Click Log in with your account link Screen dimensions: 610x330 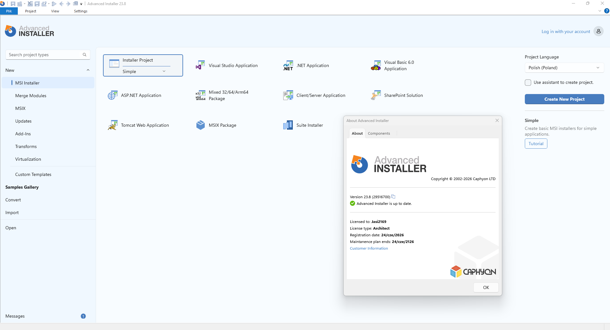point(566,31)
